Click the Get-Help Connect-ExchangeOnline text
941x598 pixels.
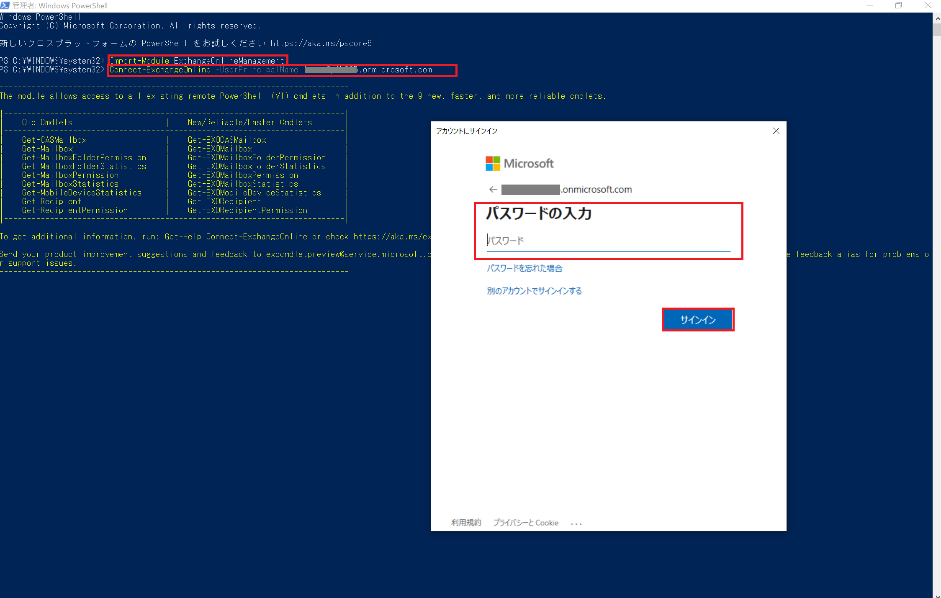[236, 237]
